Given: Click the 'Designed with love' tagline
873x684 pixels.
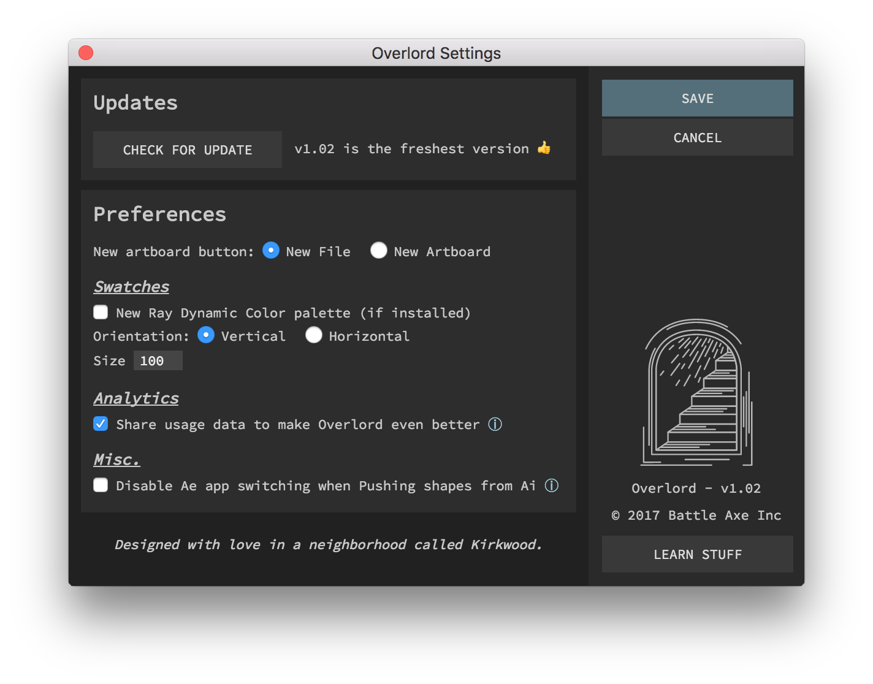Looking at the screenshot, I should pos(329,545).
